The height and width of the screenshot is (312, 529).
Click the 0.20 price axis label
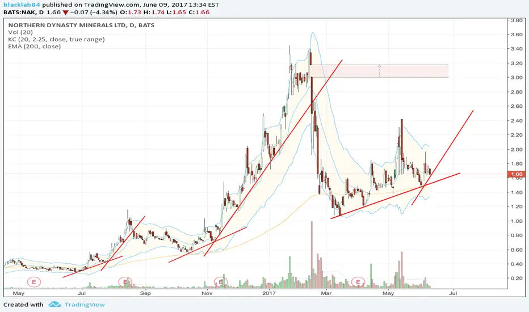517,279
